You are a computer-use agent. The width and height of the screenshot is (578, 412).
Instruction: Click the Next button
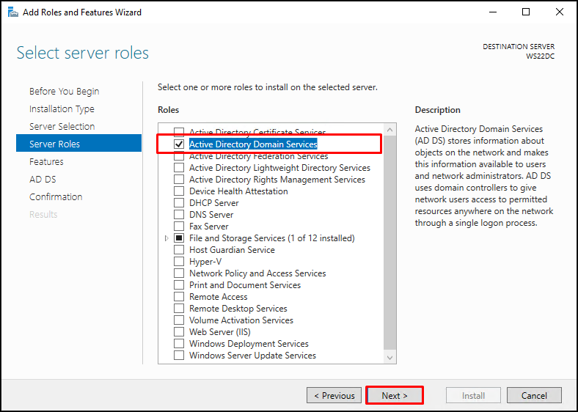click(x=395, y=396)
